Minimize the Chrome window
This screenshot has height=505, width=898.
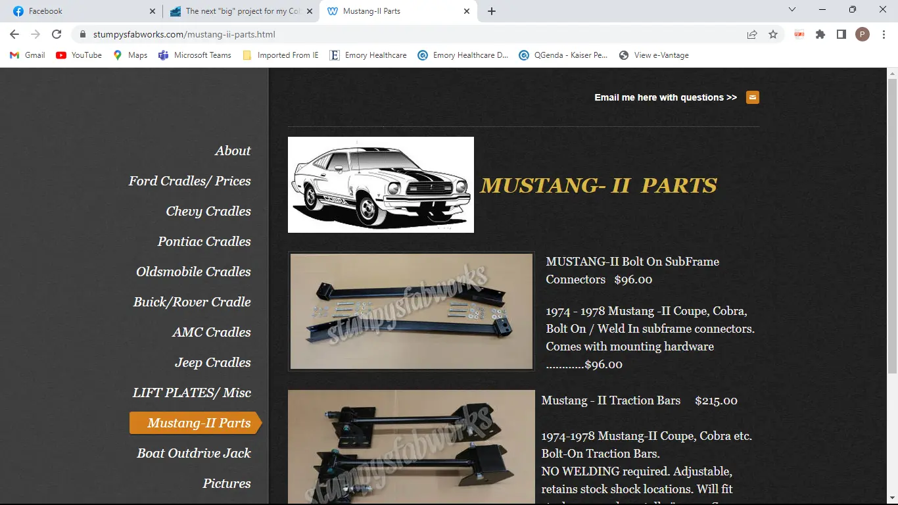pos(822,10)
